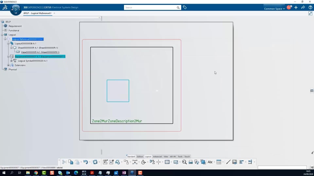
Task: Collapse the Equipment00000007 node
Action: [x=8, y=56]
